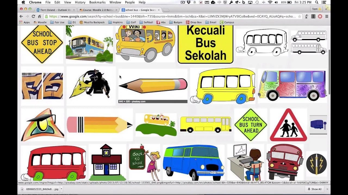
Task: Open the downloaded 6906652333 jpg file
Action: 40,189
